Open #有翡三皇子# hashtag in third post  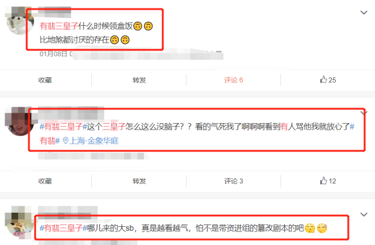click(x=63, y=228)
